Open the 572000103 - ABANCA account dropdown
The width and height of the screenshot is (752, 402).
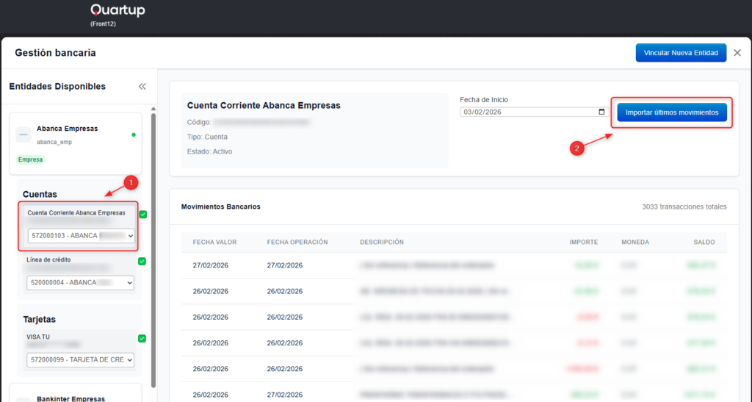pos(81,236)
